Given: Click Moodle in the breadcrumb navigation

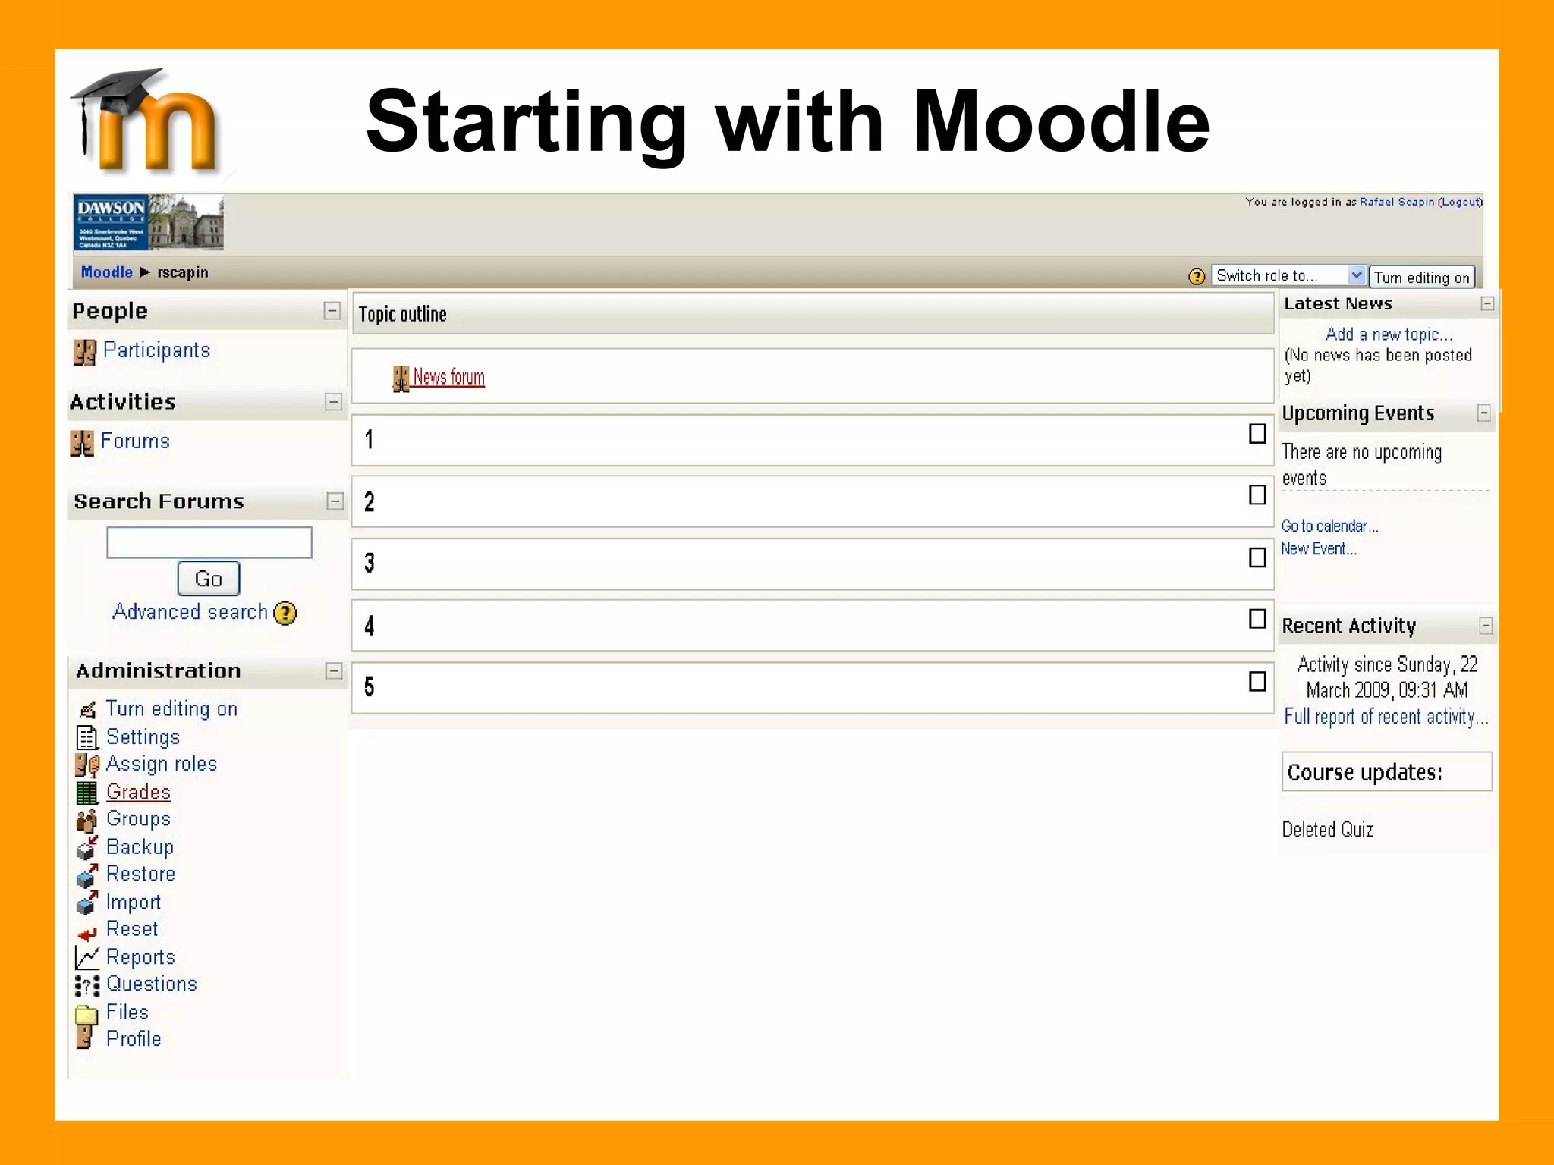Looking at the screenshot, I should tap(106, 272).
